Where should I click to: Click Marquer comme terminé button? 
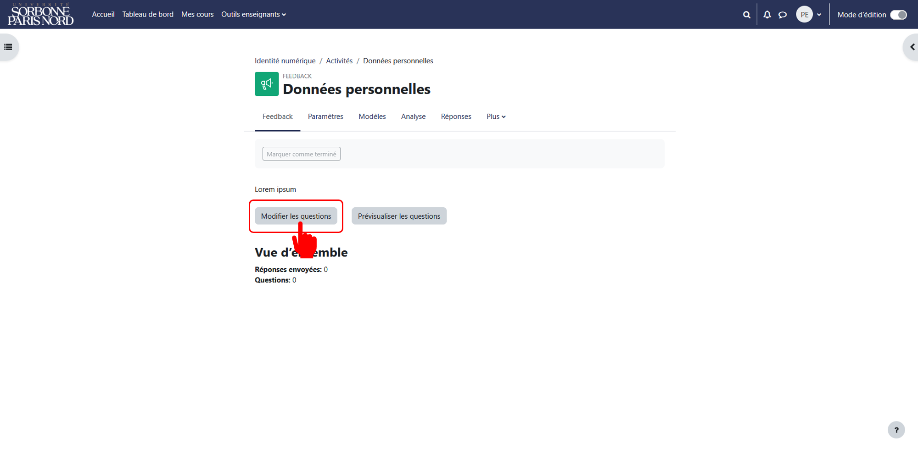(x=301, y=154)
